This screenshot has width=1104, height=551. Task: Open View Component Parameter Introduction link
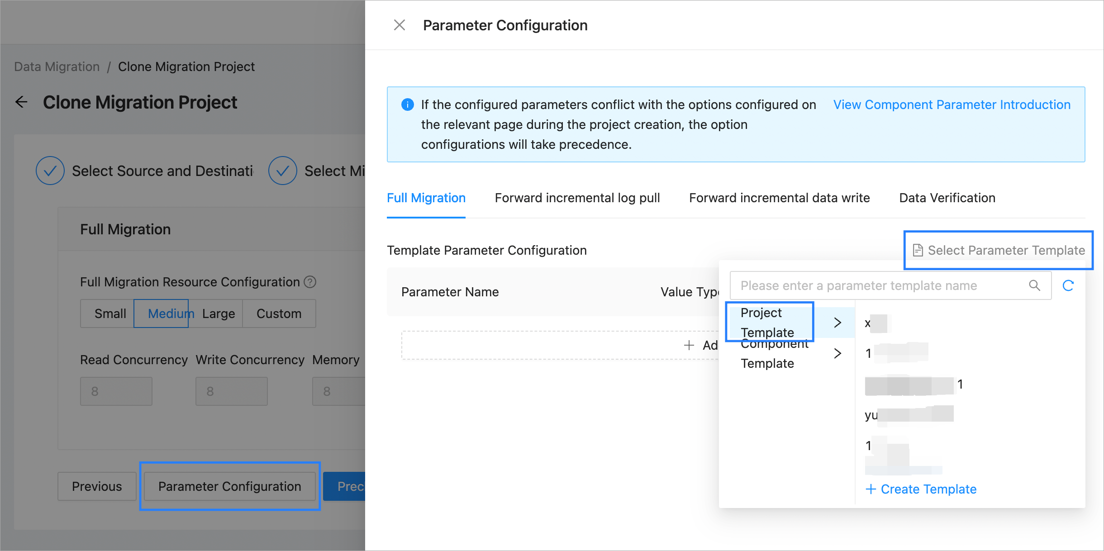(x=952, y=104)
